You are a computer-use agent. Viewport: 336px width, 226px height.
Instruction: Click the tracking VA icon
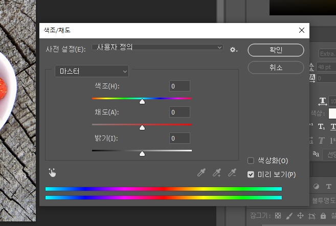pos(312,78)
